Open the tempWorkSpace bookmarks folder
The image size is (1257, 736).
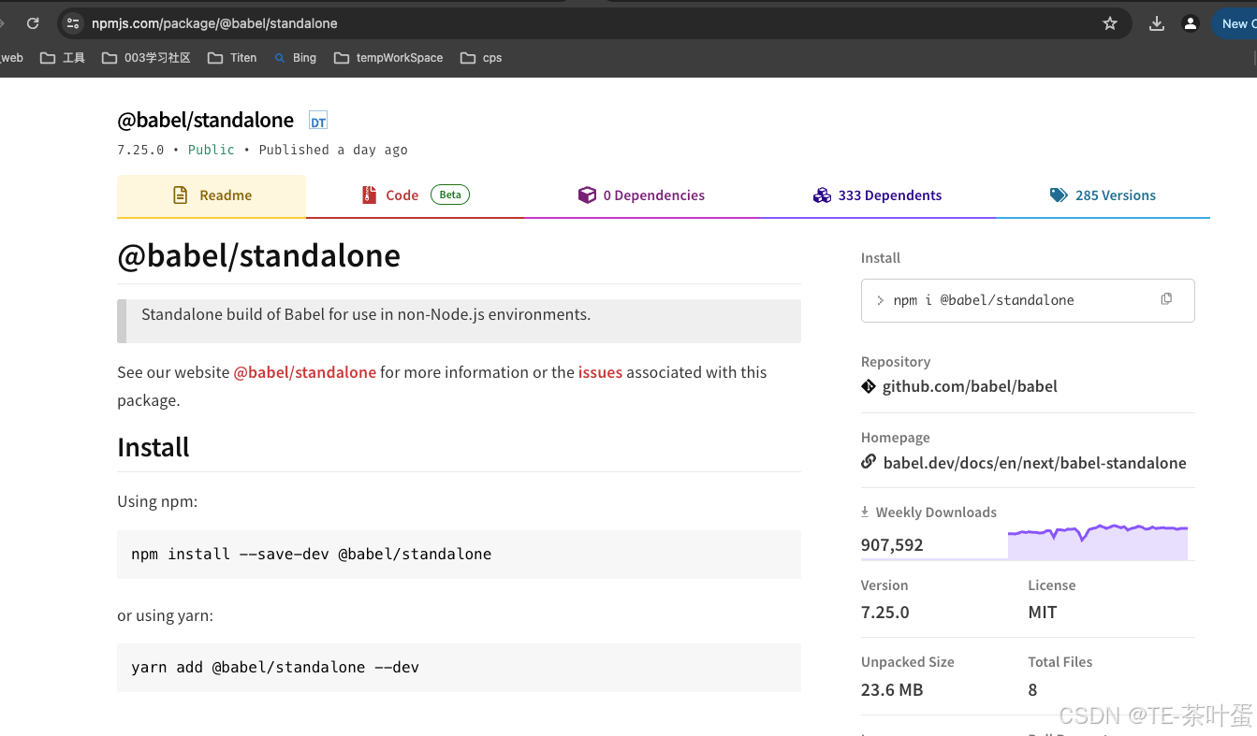388,58
